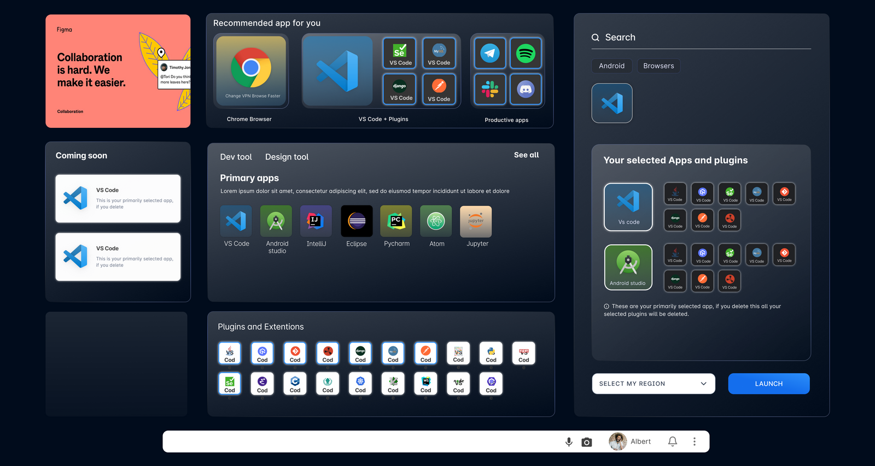
Task: Select the Spotify icon in Productive apps
Action: tap(526, 54)
